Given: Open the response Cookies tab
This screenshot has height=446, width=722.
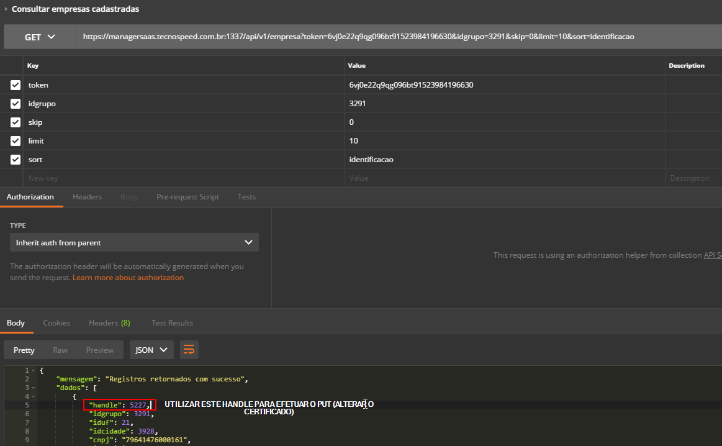Looking at the screenshot, I should (x=56, y=323).
